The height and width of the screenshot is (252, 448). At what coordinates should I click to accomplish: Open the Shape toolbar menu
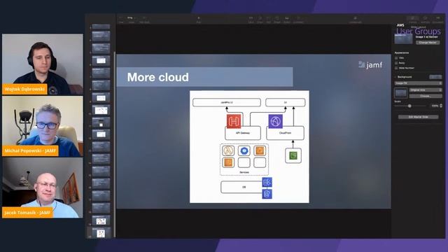click(277, 20)
